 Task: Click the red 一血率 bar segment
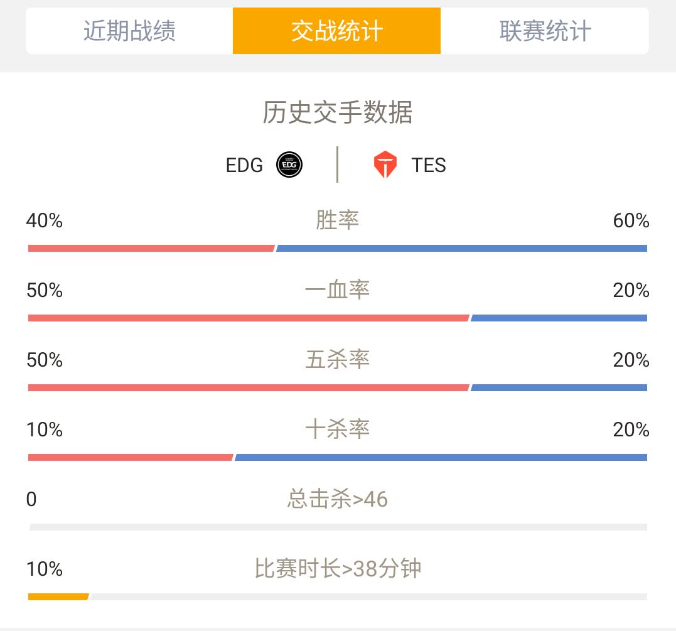pyautogui.click(x=249, y=318)
